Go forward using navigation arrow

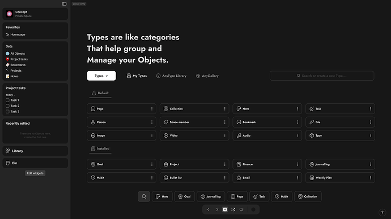point(217,209)
